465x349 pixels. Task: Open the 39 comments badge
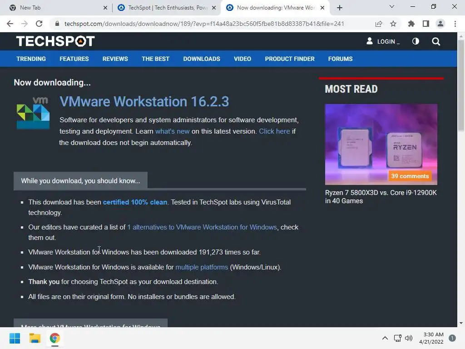coord(410,176)
